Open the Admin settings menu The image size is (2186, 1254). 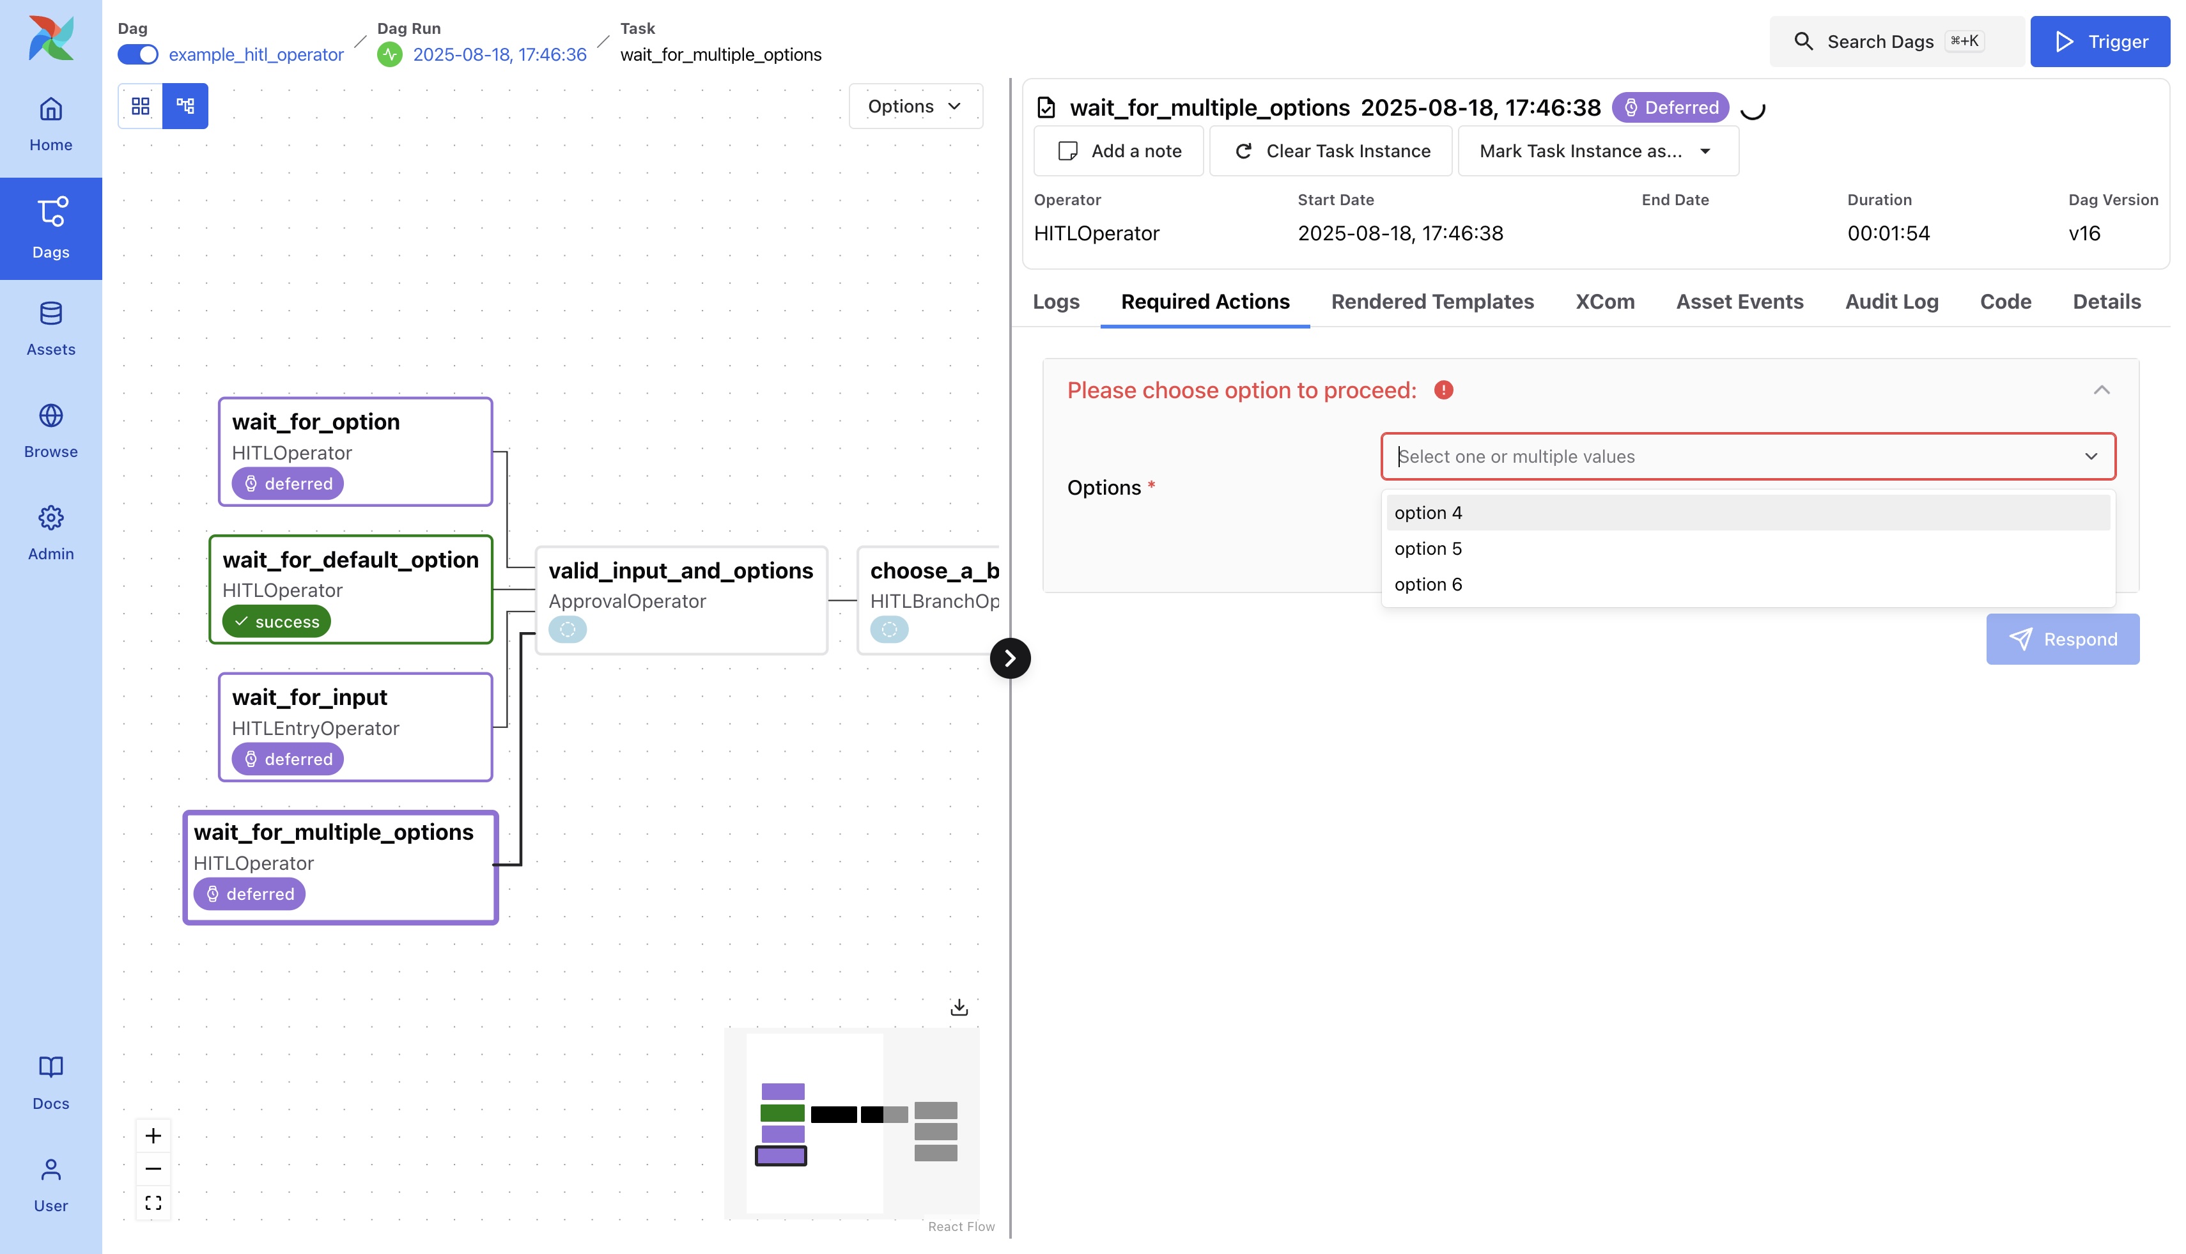(51, 534)
